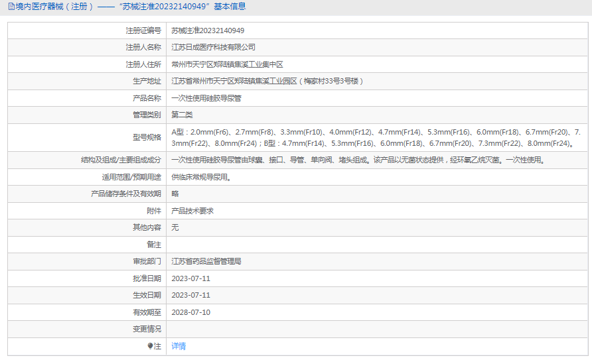This screenshot has height=358, width=592.
Task: Click the 批准日期 label
Action: (147, 278)
